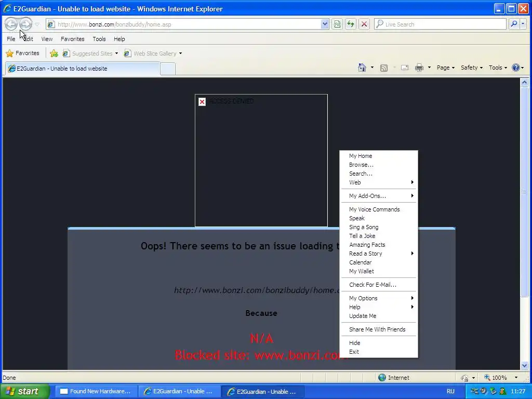Choose Share Me With Friends
This screenshot has width=532, height=399.
pyautogui.click(x=379, y=329)
